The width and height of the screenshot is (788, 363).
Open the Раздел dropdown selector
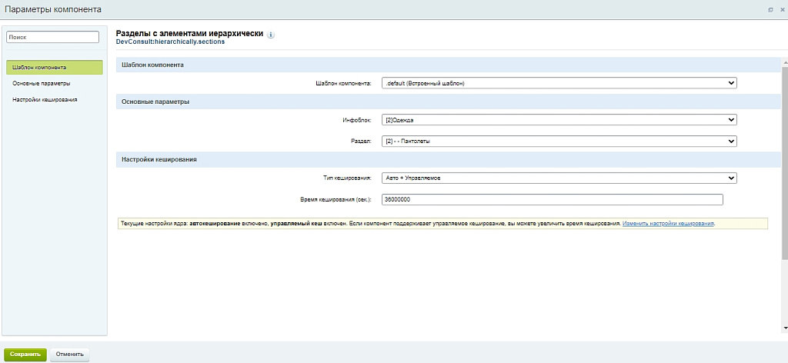[x=559, y=141]
